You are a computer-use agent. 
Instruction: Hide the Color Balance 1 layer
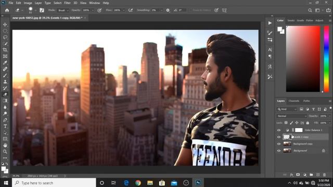click(x=279, y=130)
